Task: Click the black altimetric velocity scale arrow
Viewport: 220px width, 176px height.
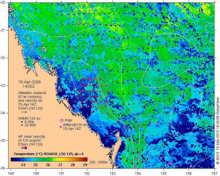Action: pos(24,112)
